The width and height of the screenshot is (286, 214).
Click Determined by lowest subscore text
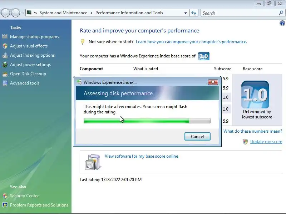(257, 114)
